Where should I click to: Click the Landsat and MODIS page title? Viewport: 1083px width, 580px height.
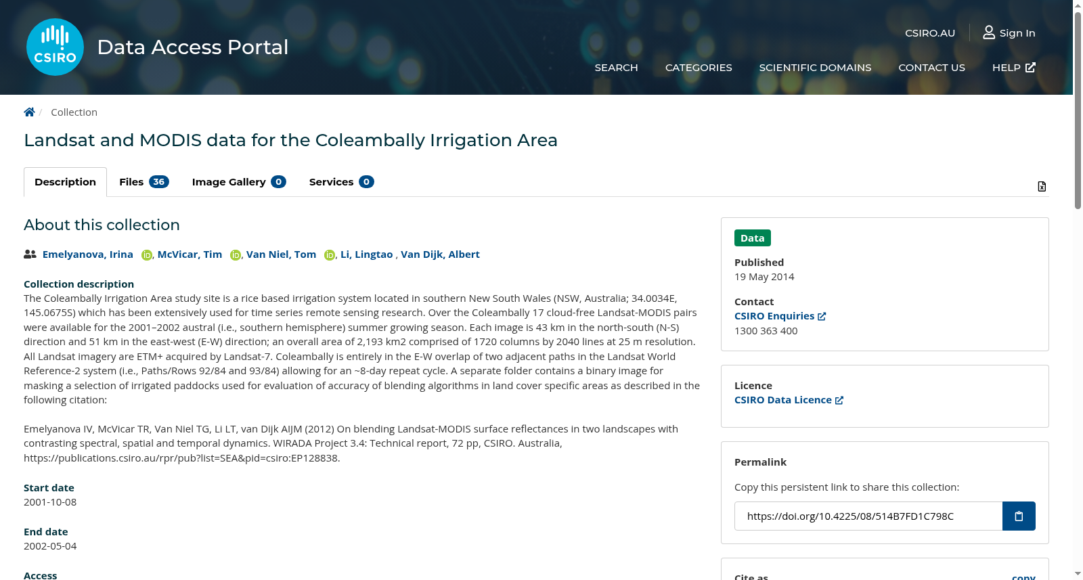290,140
